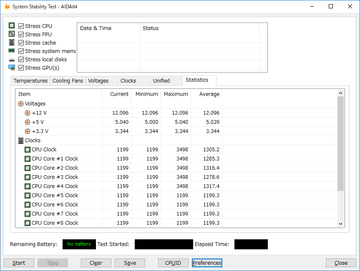Select the CPU Clock average 1305.2

point(211,150)
